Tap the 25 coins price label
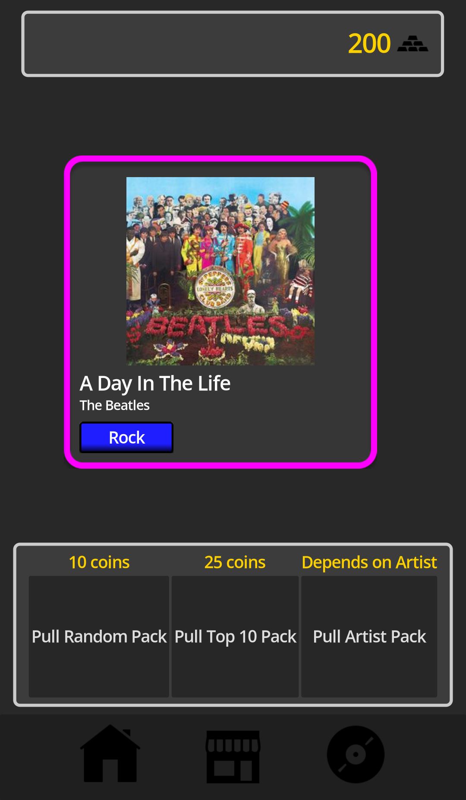Viewport: 466px width, 800px height. click(x=235, y=562)
